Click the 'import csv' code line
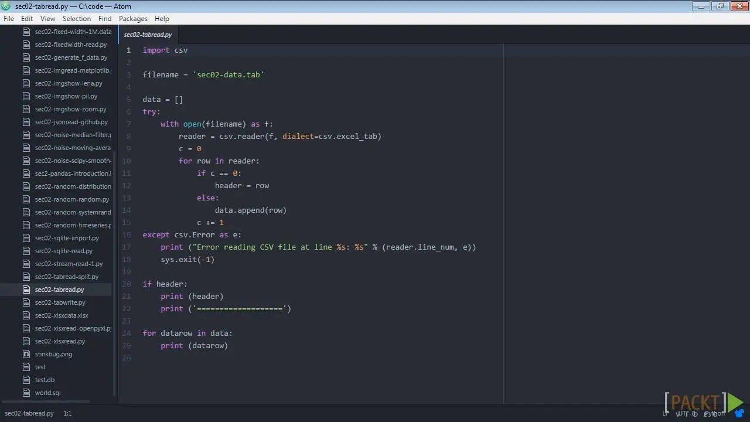 point(165,50)
